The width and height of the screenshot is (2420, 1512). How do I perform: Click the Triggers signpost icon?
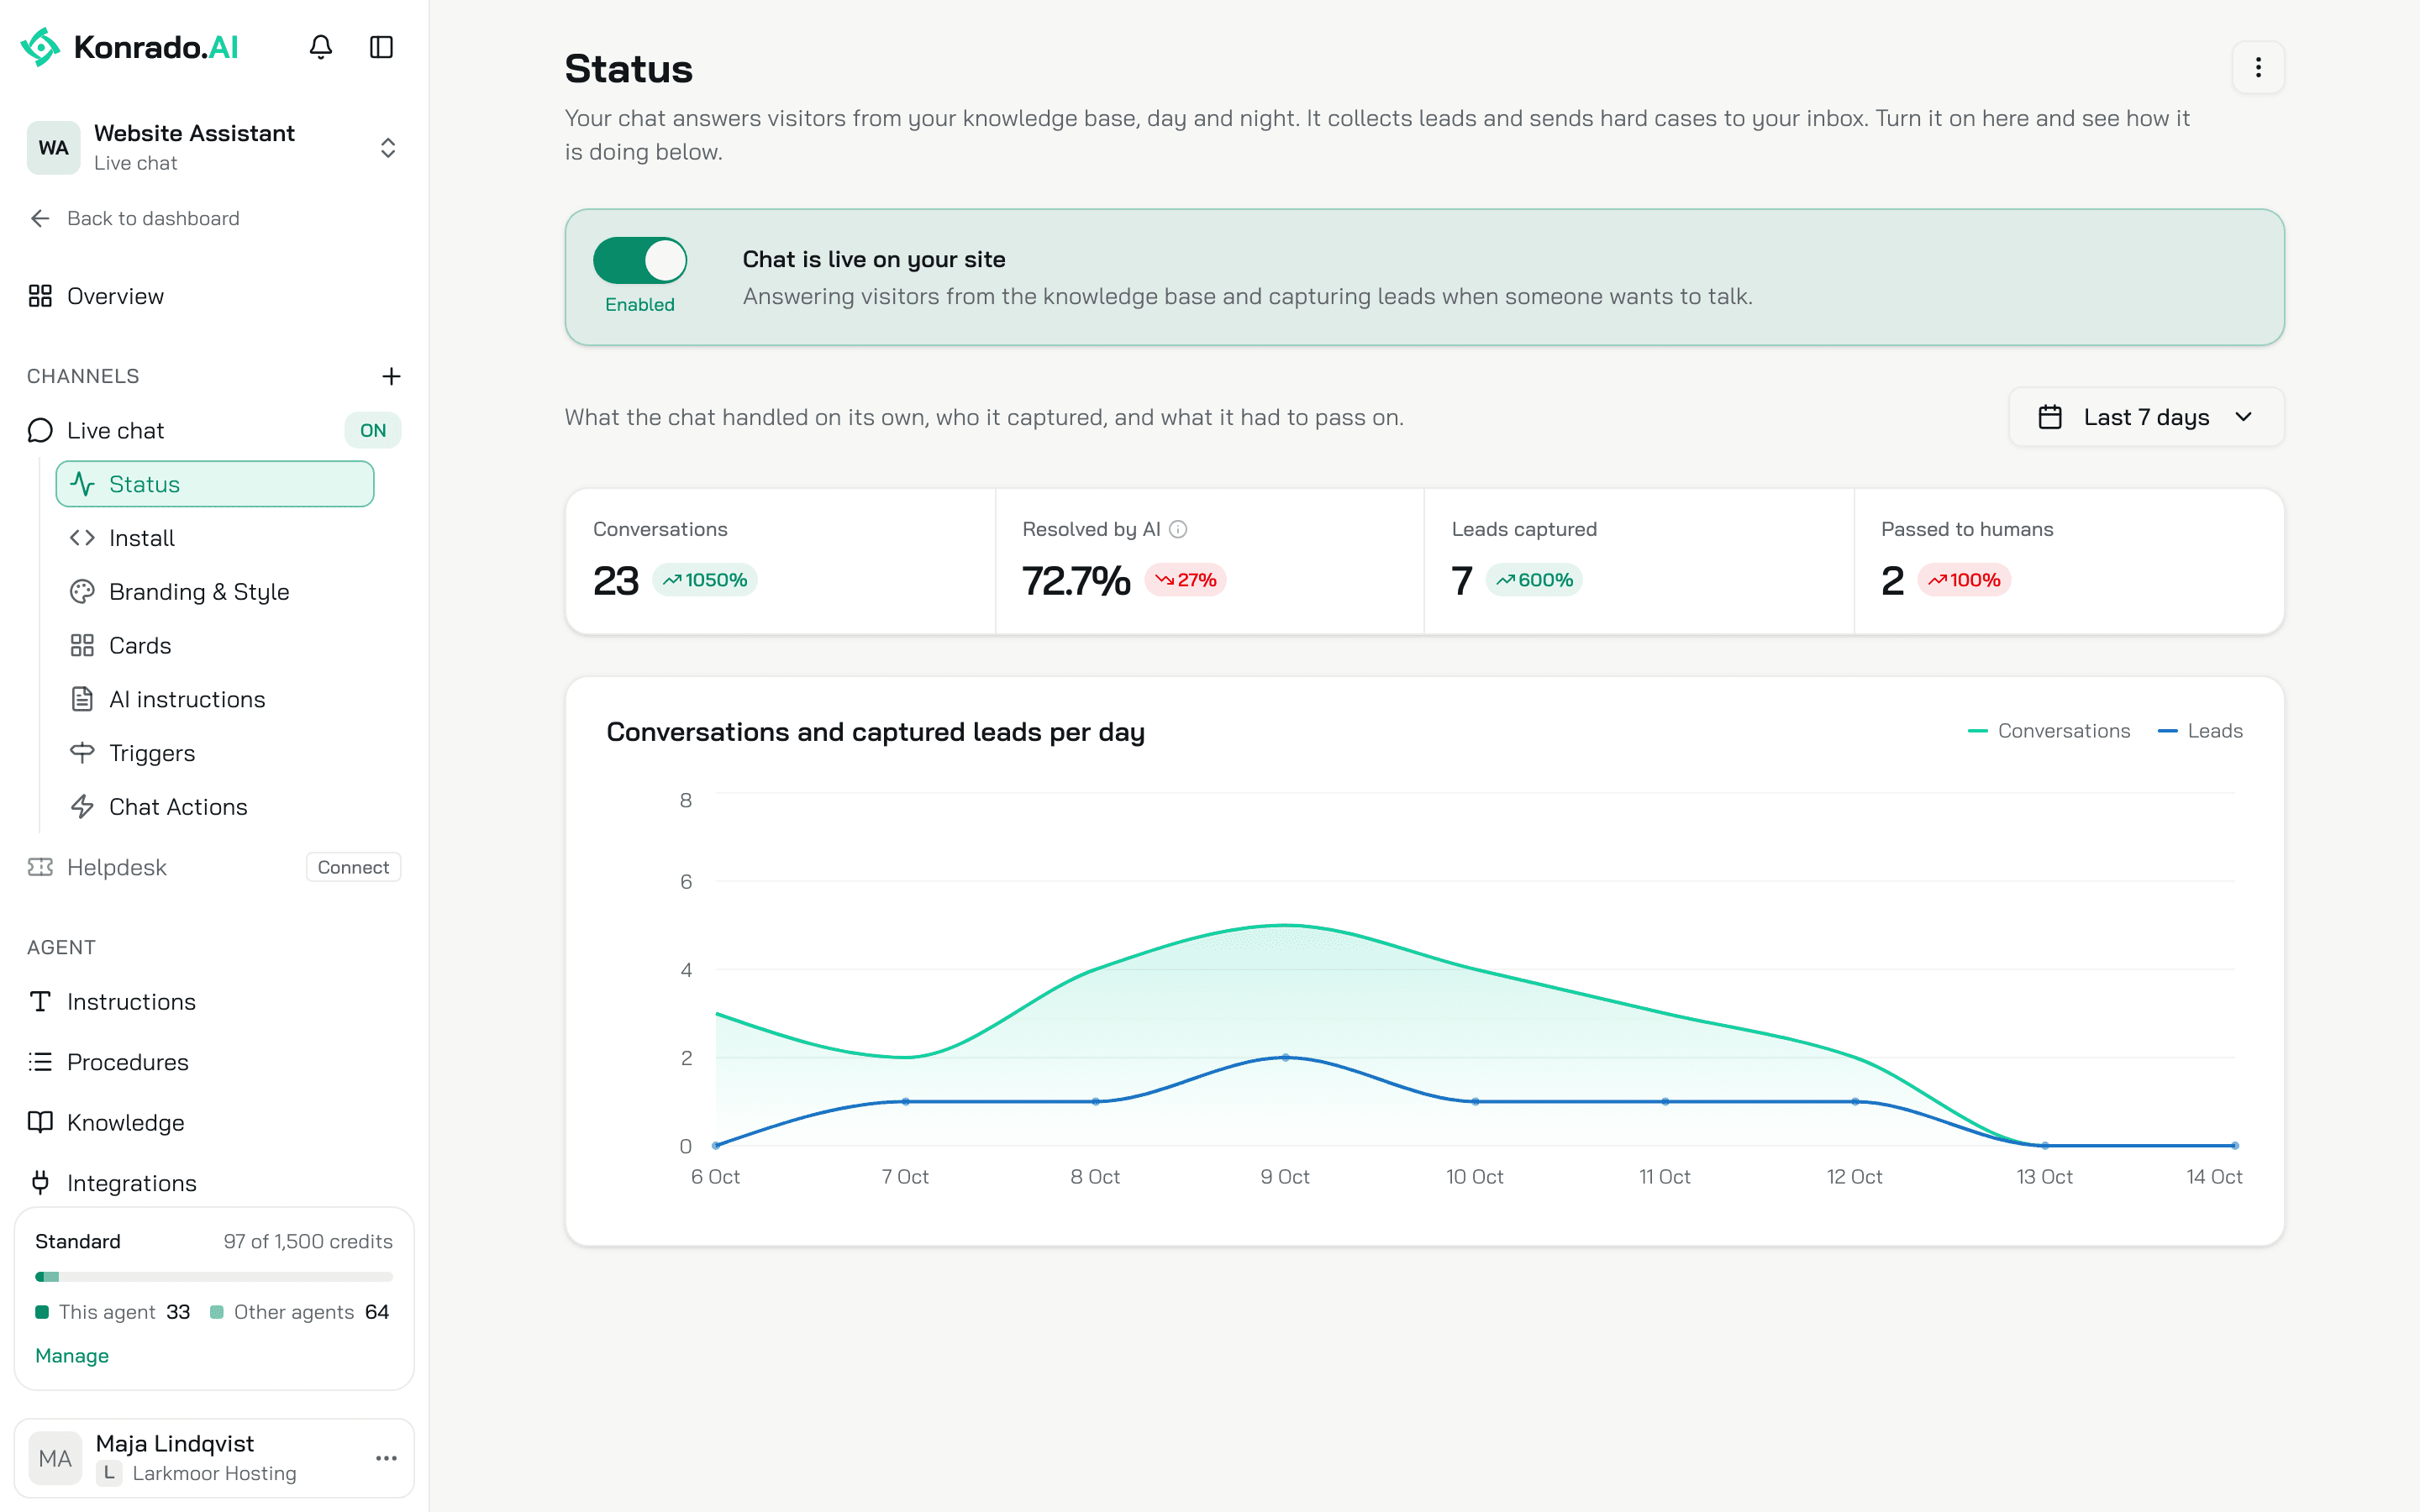[82, 753]
